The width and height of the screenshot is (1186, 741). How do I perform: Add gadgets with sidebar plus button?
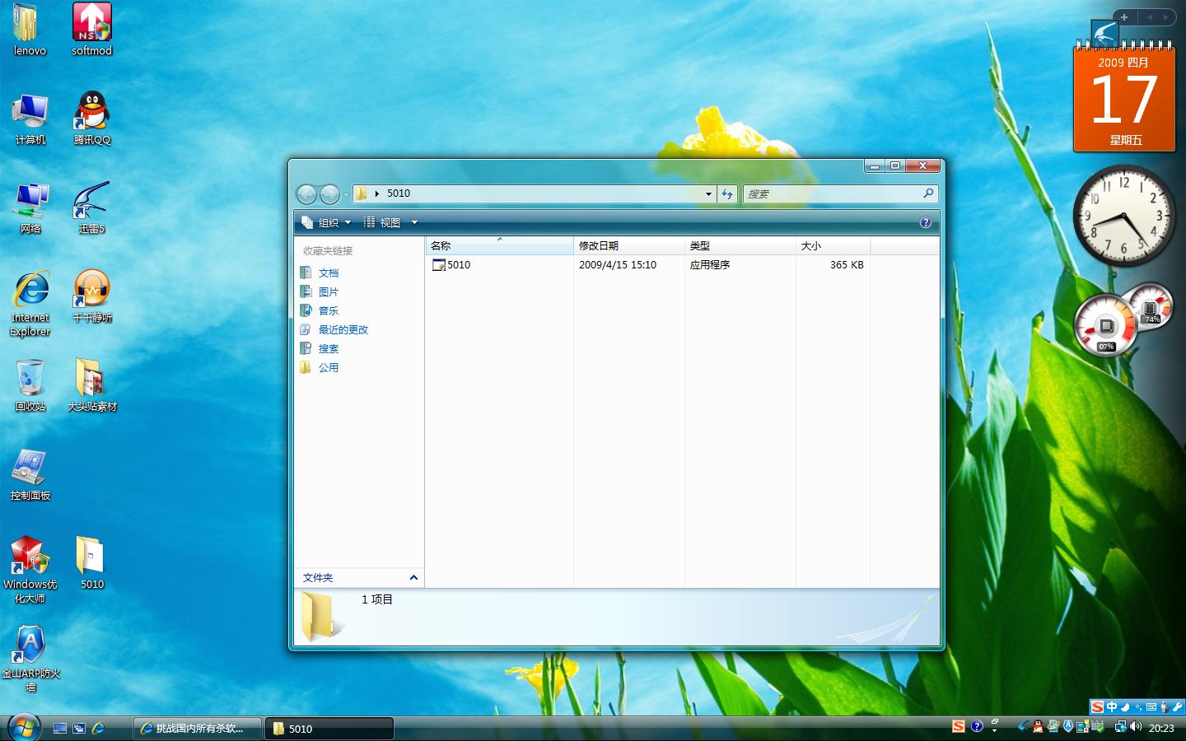point(1124,17)
